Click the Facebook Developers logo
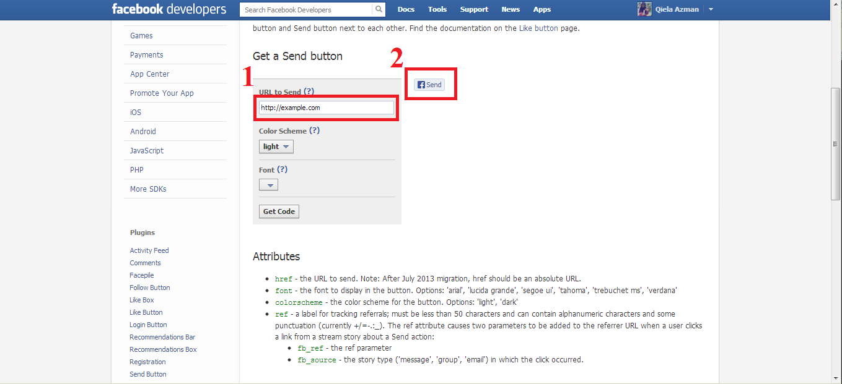842x384 pixels. [169, 9]
